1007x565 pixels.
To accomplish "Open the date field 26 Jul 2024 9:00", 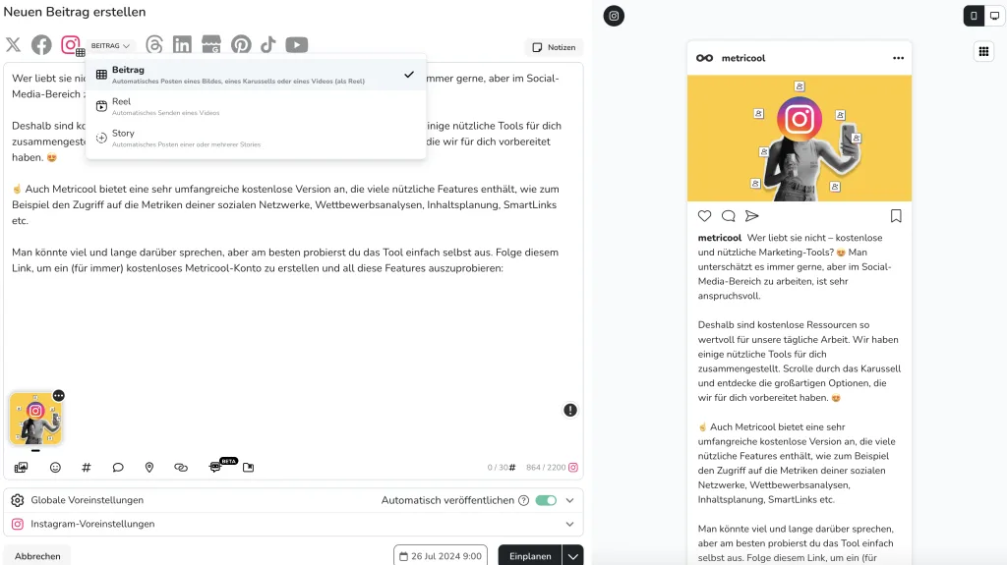I will 441,556.
